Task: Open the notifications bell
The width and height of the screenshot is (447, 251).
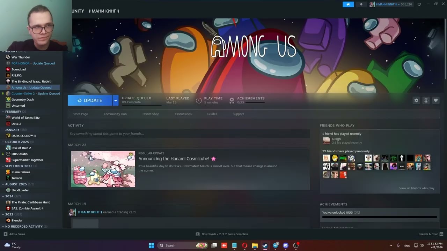Action: point(361,4)
